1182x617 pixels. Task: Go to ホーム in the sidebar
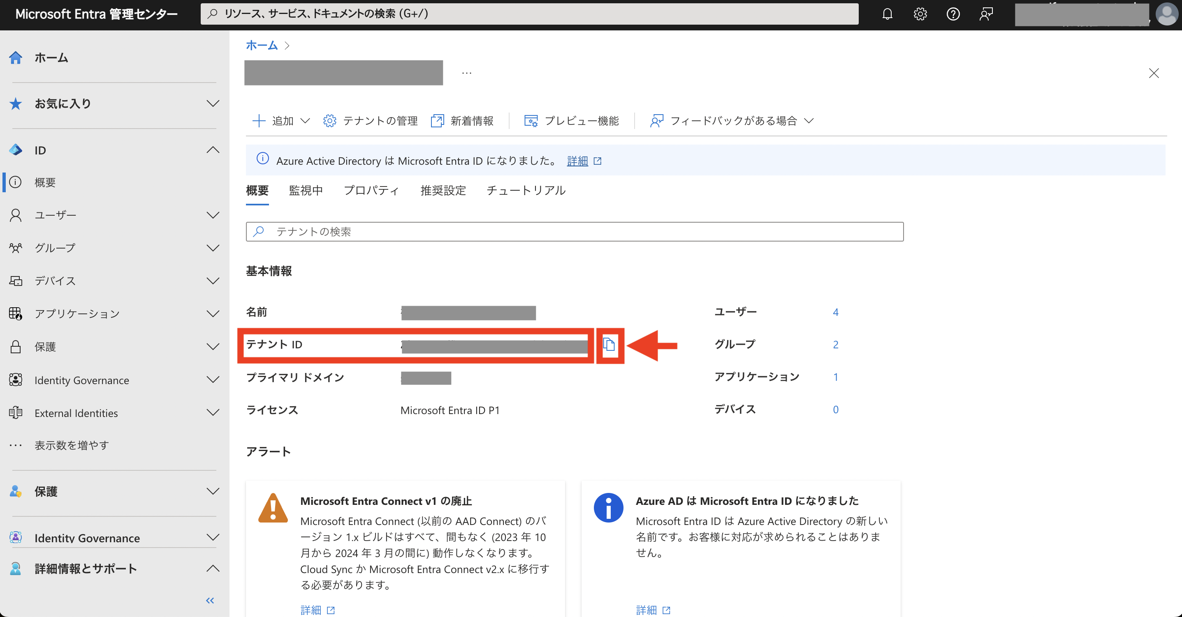(x=51, y=58)
